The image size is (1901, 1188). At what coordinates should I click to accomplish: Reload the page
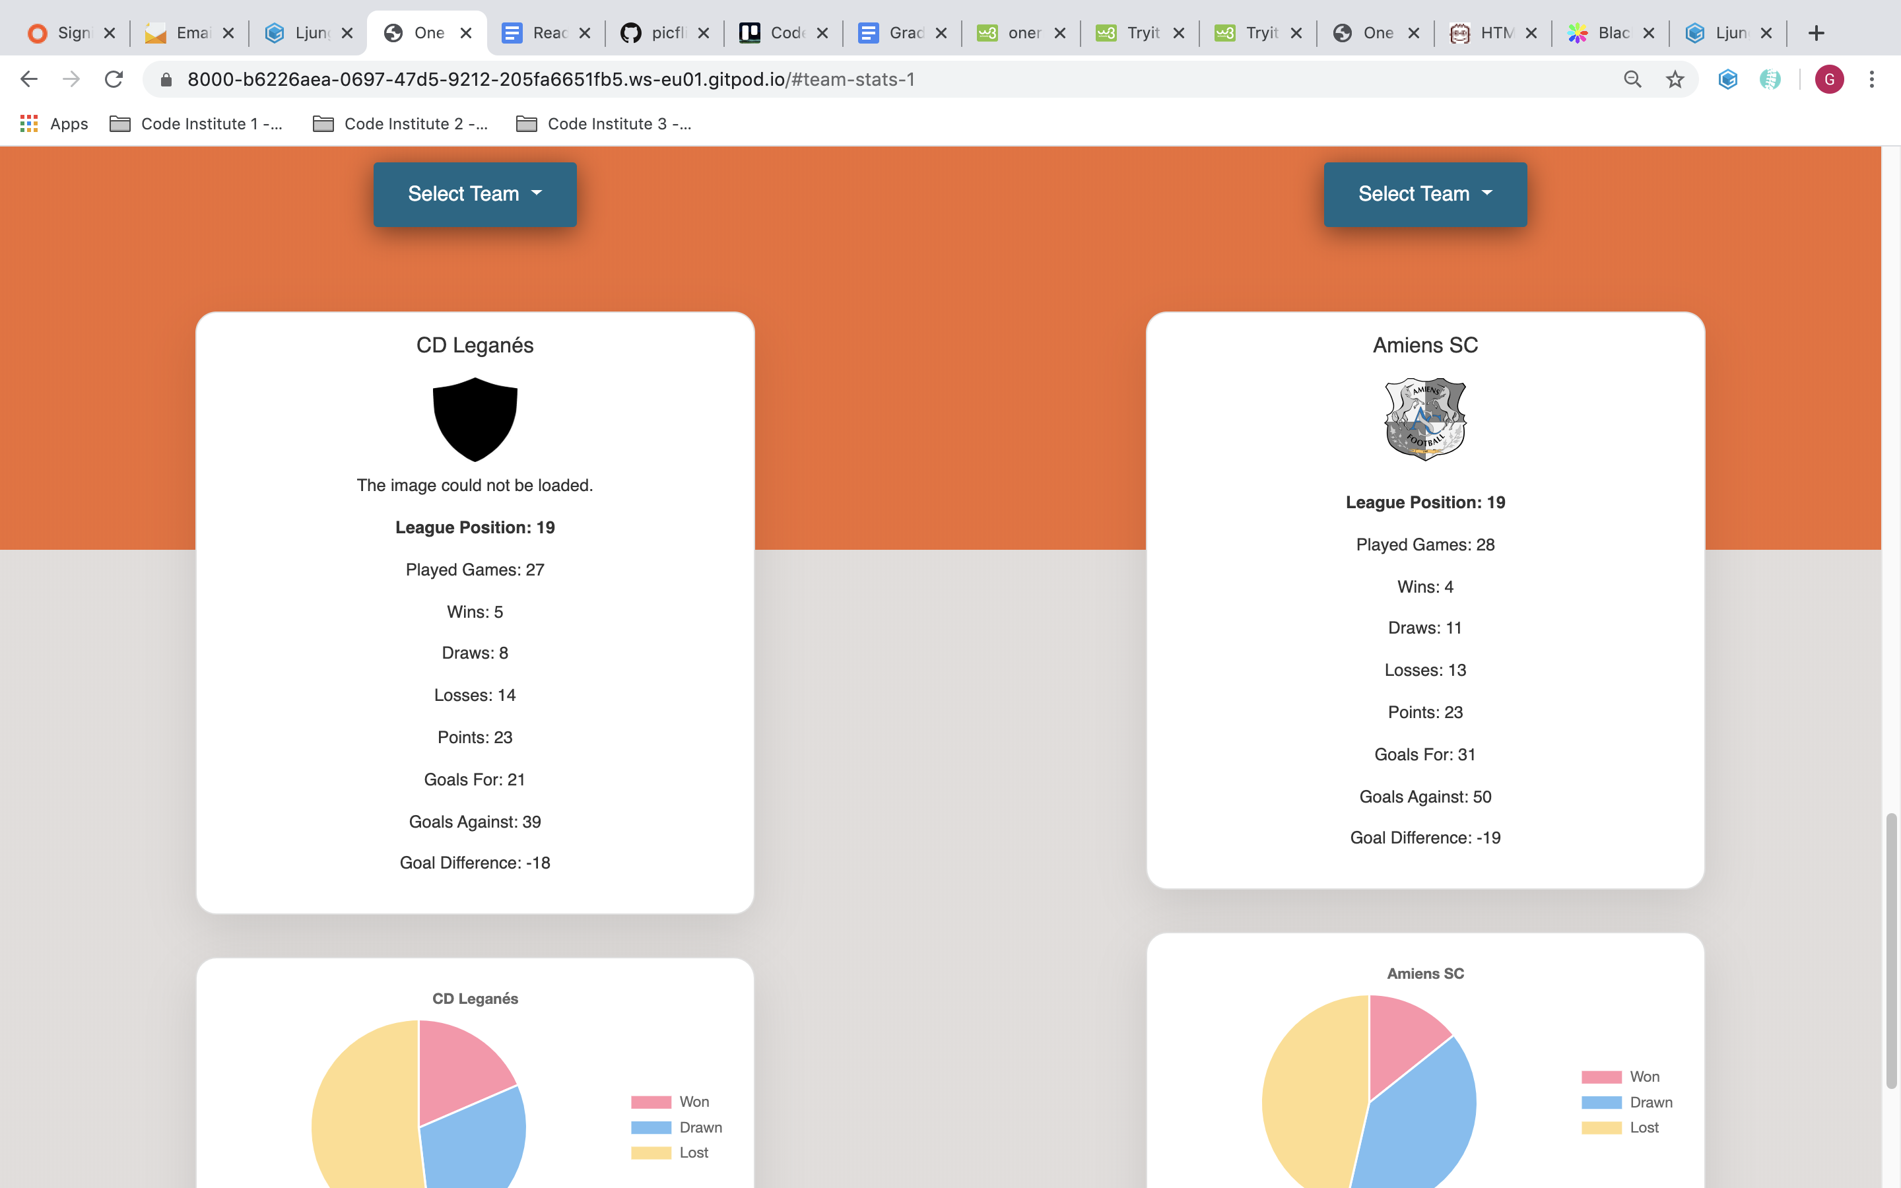point(114,79)
